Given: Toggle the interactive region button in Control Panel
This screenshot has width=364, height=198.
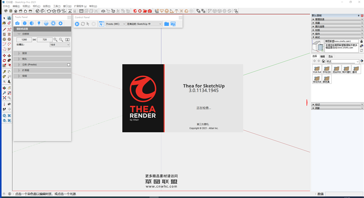Looking at the screenshot, I should [101, 24].
